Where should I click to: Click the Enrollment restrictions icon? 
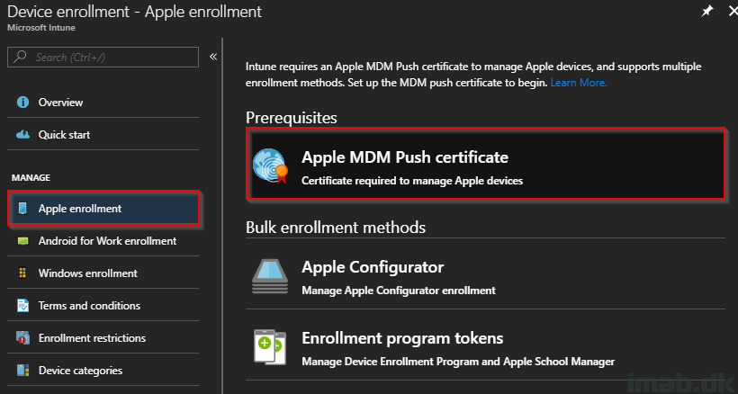22,337
